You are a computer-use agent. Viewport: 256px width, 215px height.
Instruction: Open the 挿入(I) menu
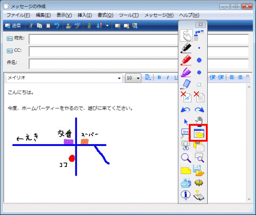click(85, 15)
